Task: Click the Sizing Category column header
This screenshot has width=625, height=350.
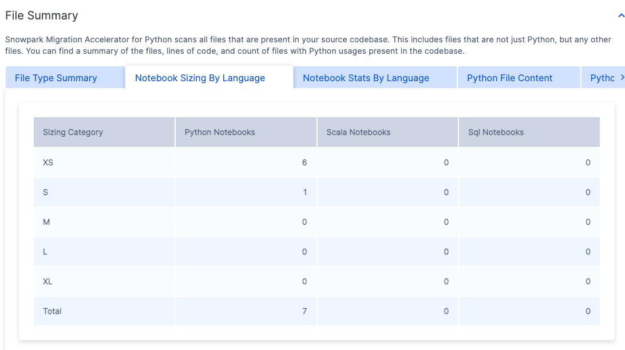Action: click(x=73, y=132)
